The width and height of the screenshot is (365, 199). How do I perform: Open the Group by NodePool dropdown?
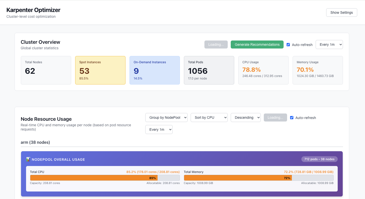click(x=166, y=117)
